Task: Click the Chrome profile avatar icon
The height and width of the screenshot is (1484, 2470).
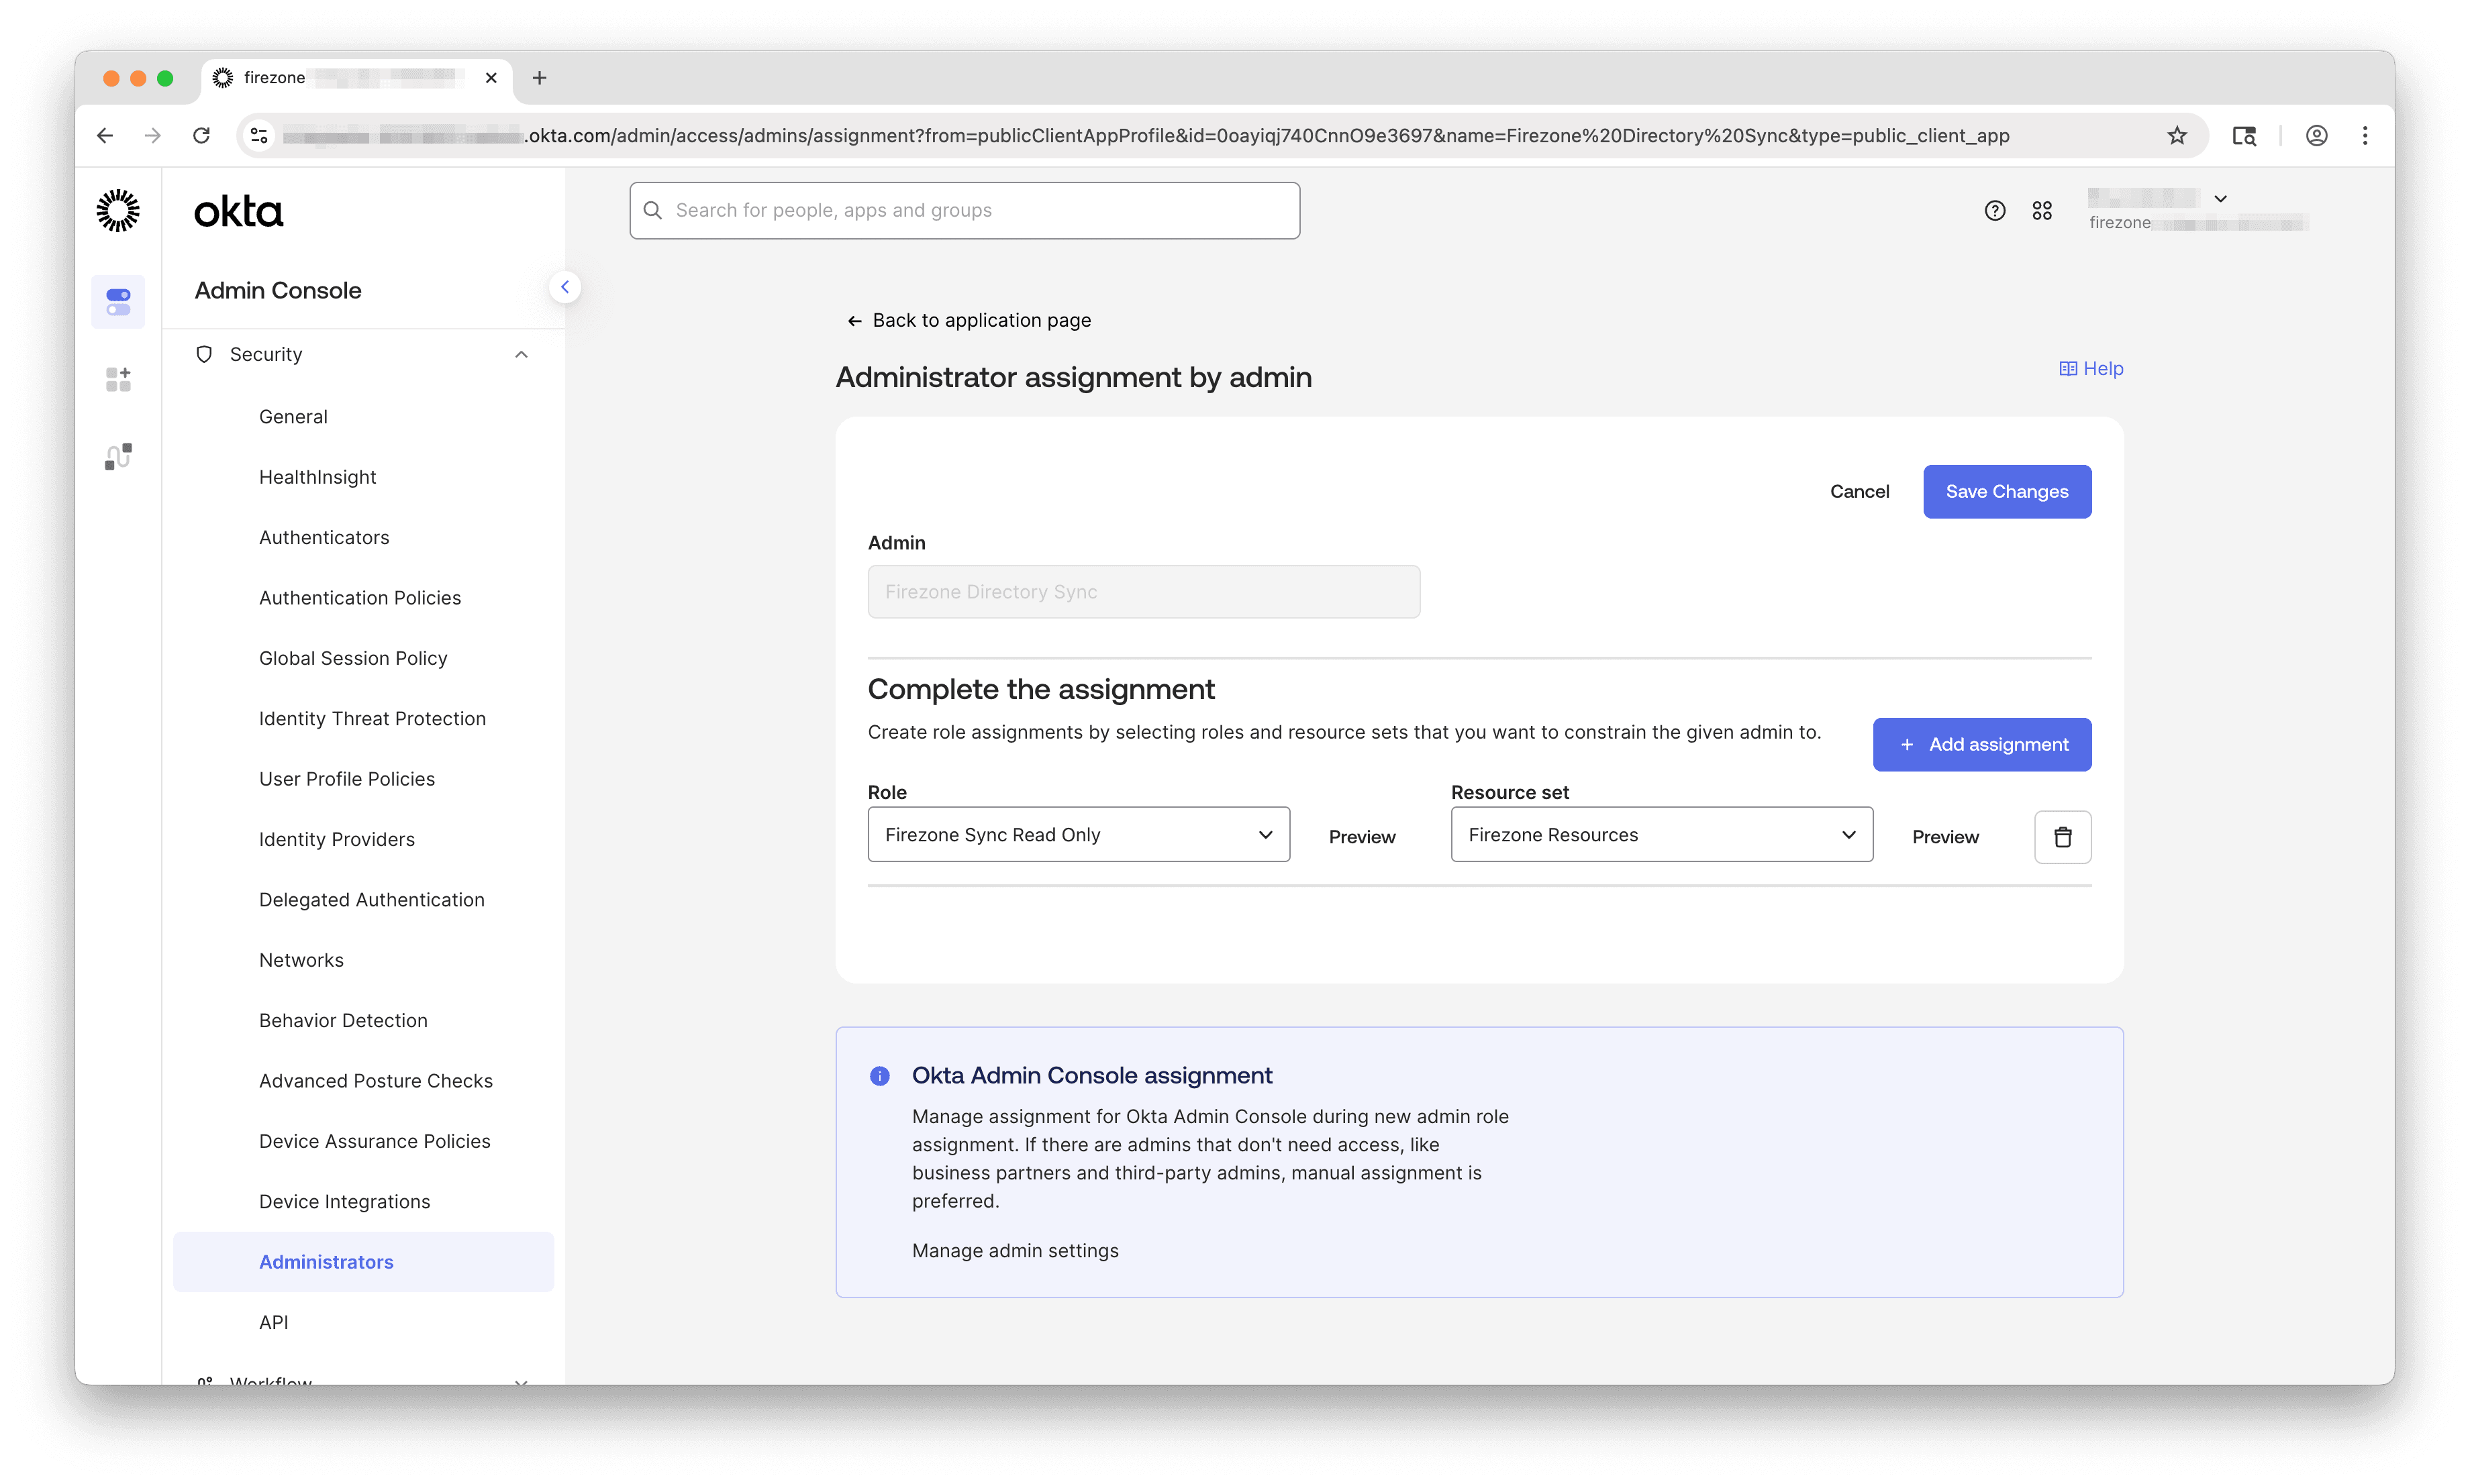Action: point(2317,135)
